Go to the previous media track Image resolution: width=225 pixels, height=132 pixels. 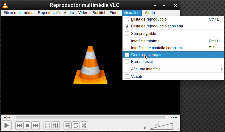coord(19,125)
